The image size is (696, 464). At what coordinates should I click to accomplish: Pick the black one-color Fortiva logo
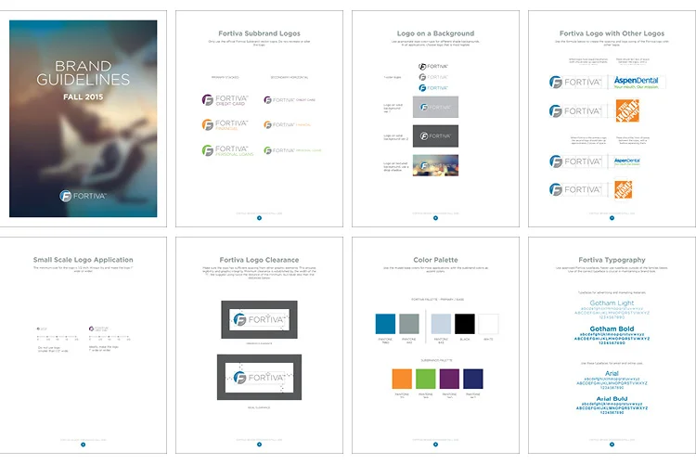click(x=433, y=67)
